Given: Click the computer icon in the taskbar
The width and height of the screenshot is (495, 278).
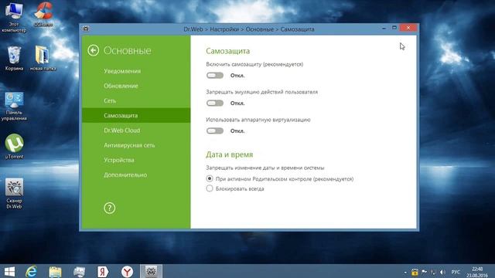Looking at the screenshot, I should click(x=79, y=272).
